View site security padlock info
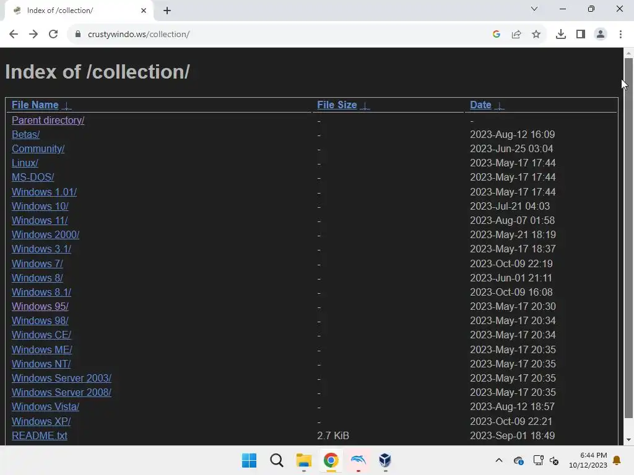 coord(78,35)
